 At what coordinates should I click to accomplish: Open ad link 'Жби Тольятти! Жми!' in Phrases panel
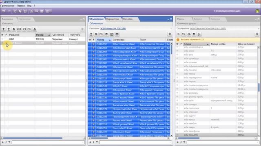(x=208, y=28)
